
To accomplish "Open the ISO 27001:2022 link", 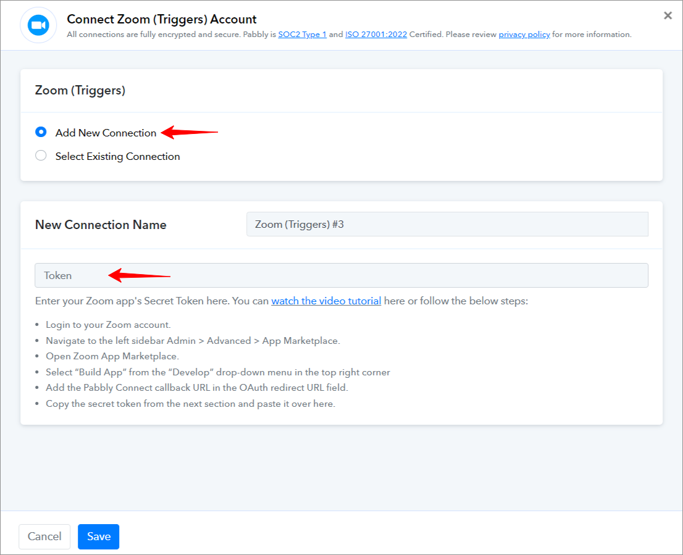I will pos(376,35).
